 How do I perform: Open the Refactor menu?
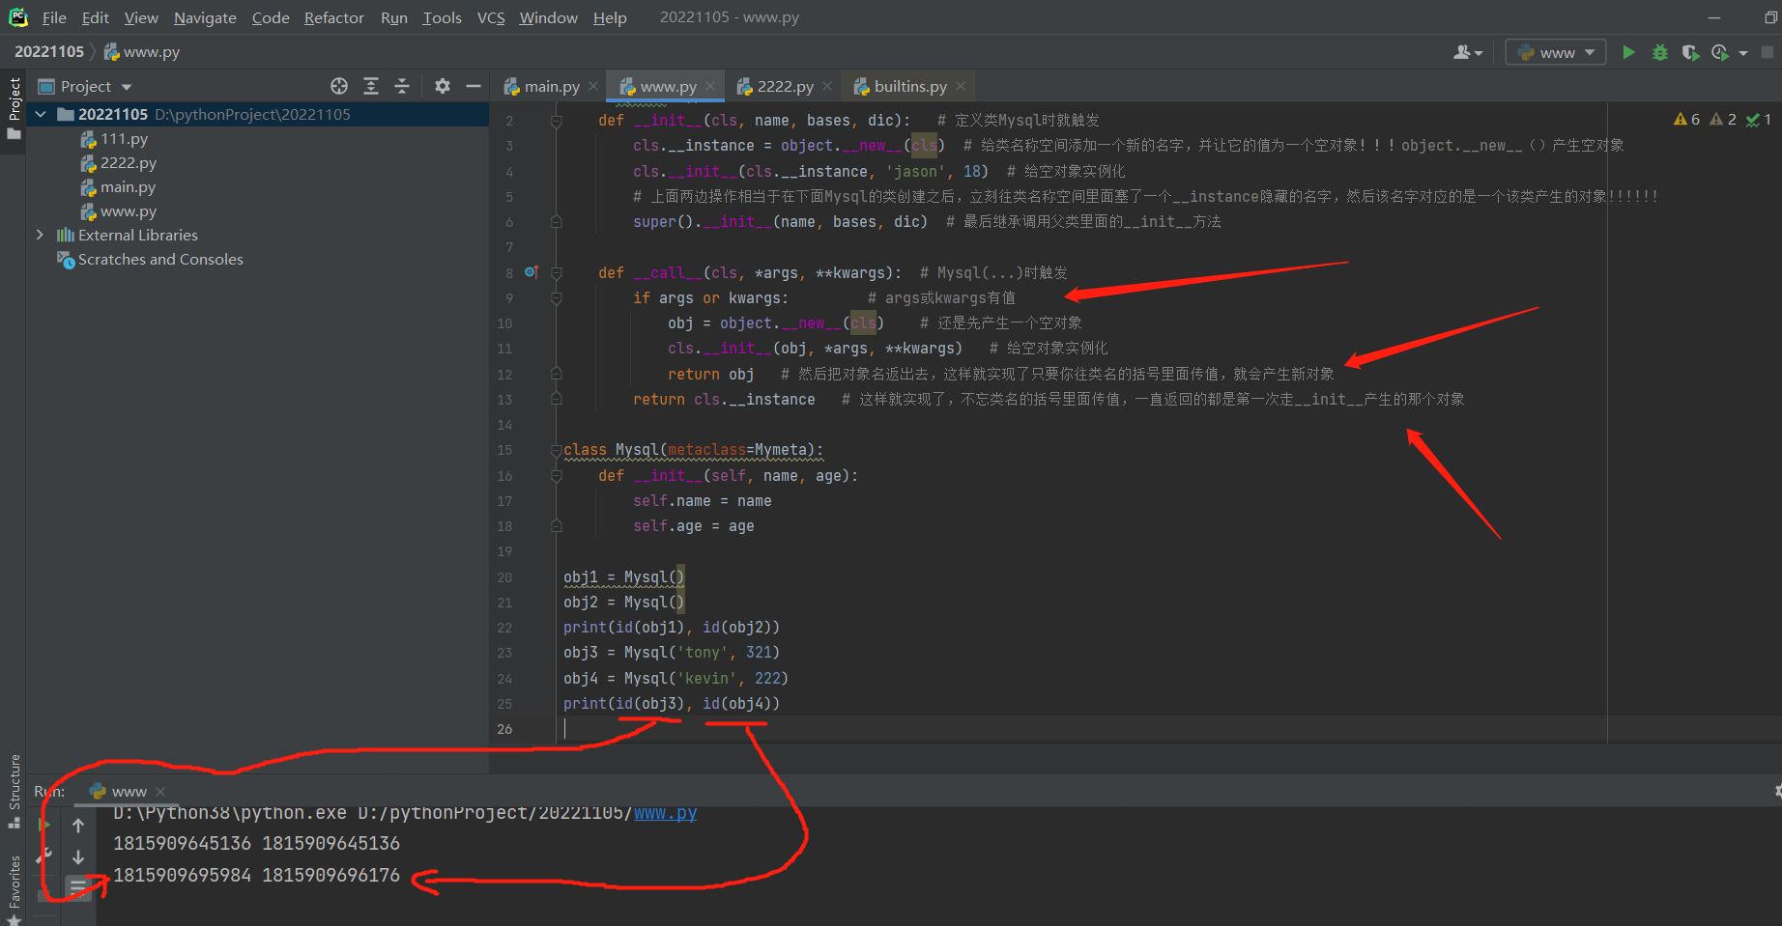(333, 17)
